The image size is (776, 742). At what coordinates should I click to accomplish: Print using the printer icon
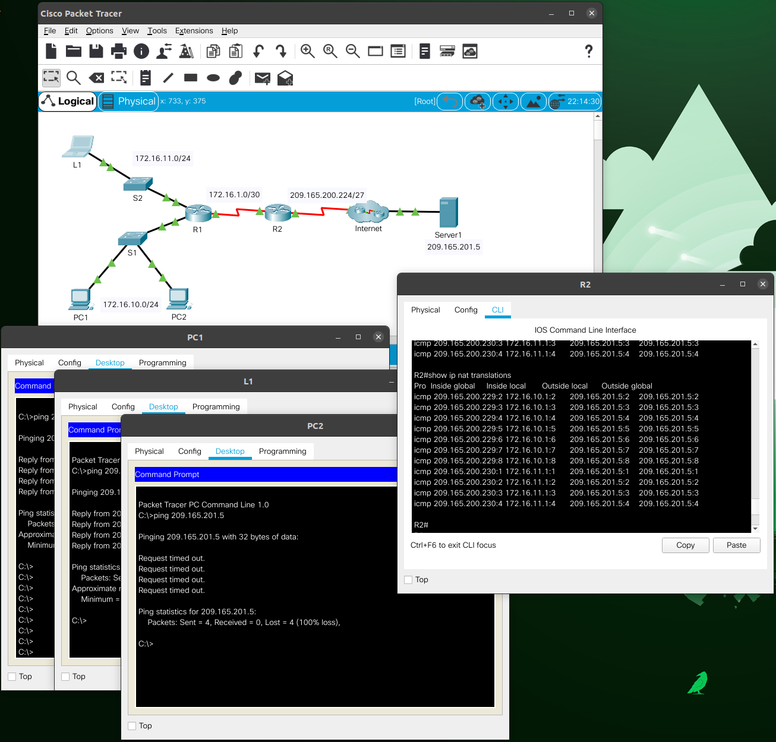(x=119, y=51)
